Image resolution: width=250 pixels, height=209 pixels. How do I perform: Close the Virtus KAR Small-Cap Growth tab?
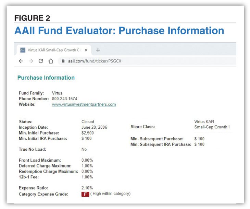pyautogui.click(x=86, y=50)
